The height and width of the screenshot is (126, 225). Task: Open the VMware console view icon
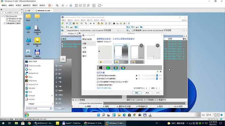click(x=94, y=5)
